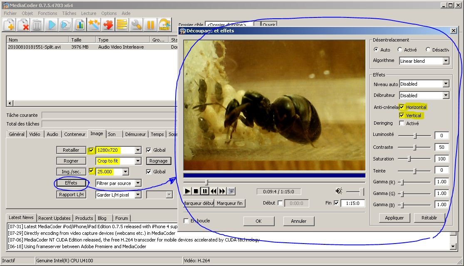Switch to the Audio tab
The width and height of the screenshot is (464, 266).
tap(52, 134)
